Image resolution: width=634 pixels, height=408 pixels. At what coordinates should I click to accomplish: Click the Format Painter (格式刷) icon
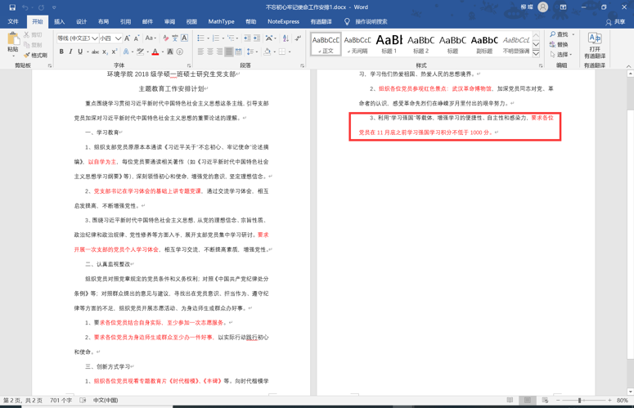click(x=34, y=56)
